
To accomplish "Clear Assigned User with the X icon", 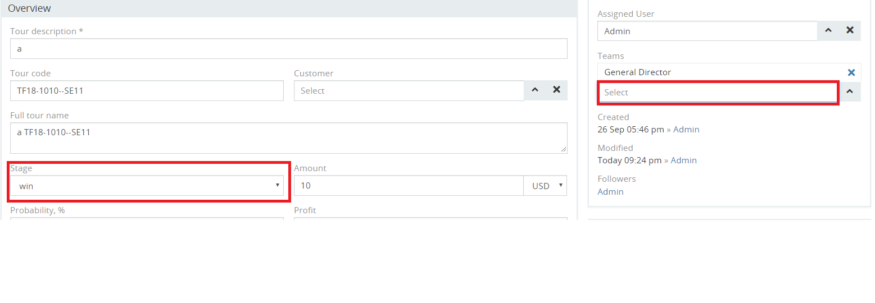I will click(850, 31).
